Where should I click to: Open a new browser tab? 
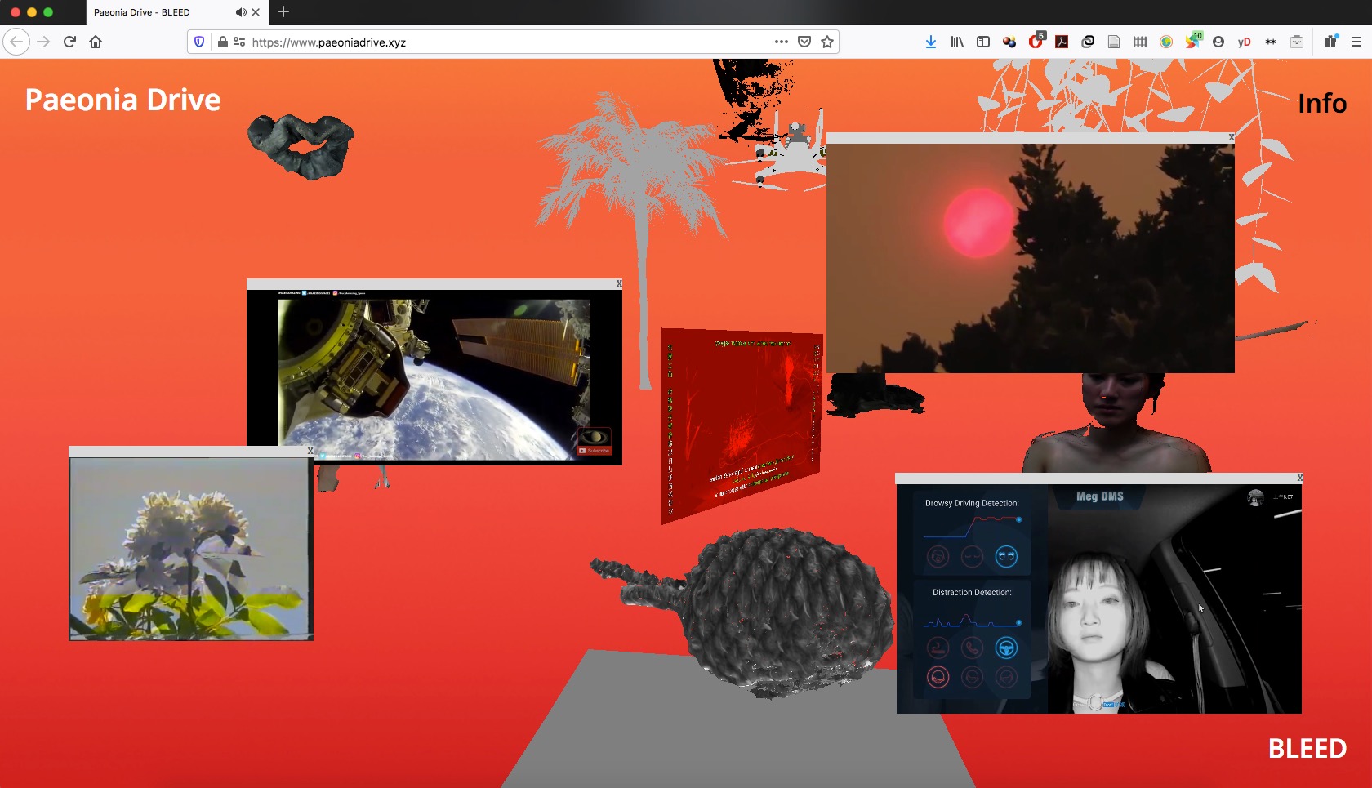(283, 11)
